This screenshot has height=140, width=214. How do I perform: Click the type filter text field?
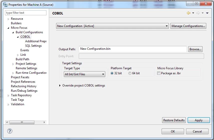(26, 13)
